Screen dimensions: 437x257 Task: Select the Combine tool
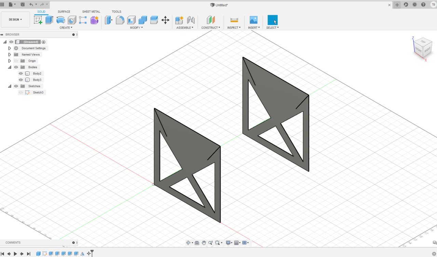coord(143,20)
